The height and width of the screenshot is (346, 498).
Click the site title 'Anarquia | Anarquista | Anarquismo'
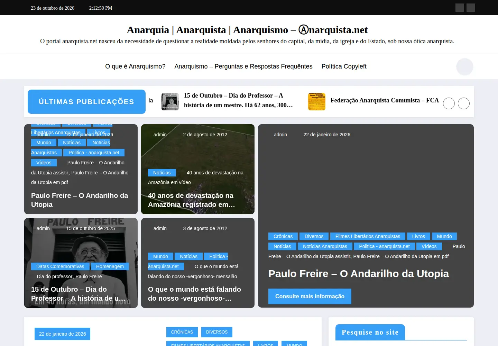coord(247,30)
